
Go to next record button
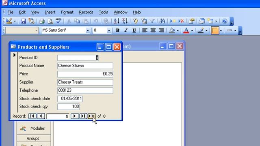point(75,116)
